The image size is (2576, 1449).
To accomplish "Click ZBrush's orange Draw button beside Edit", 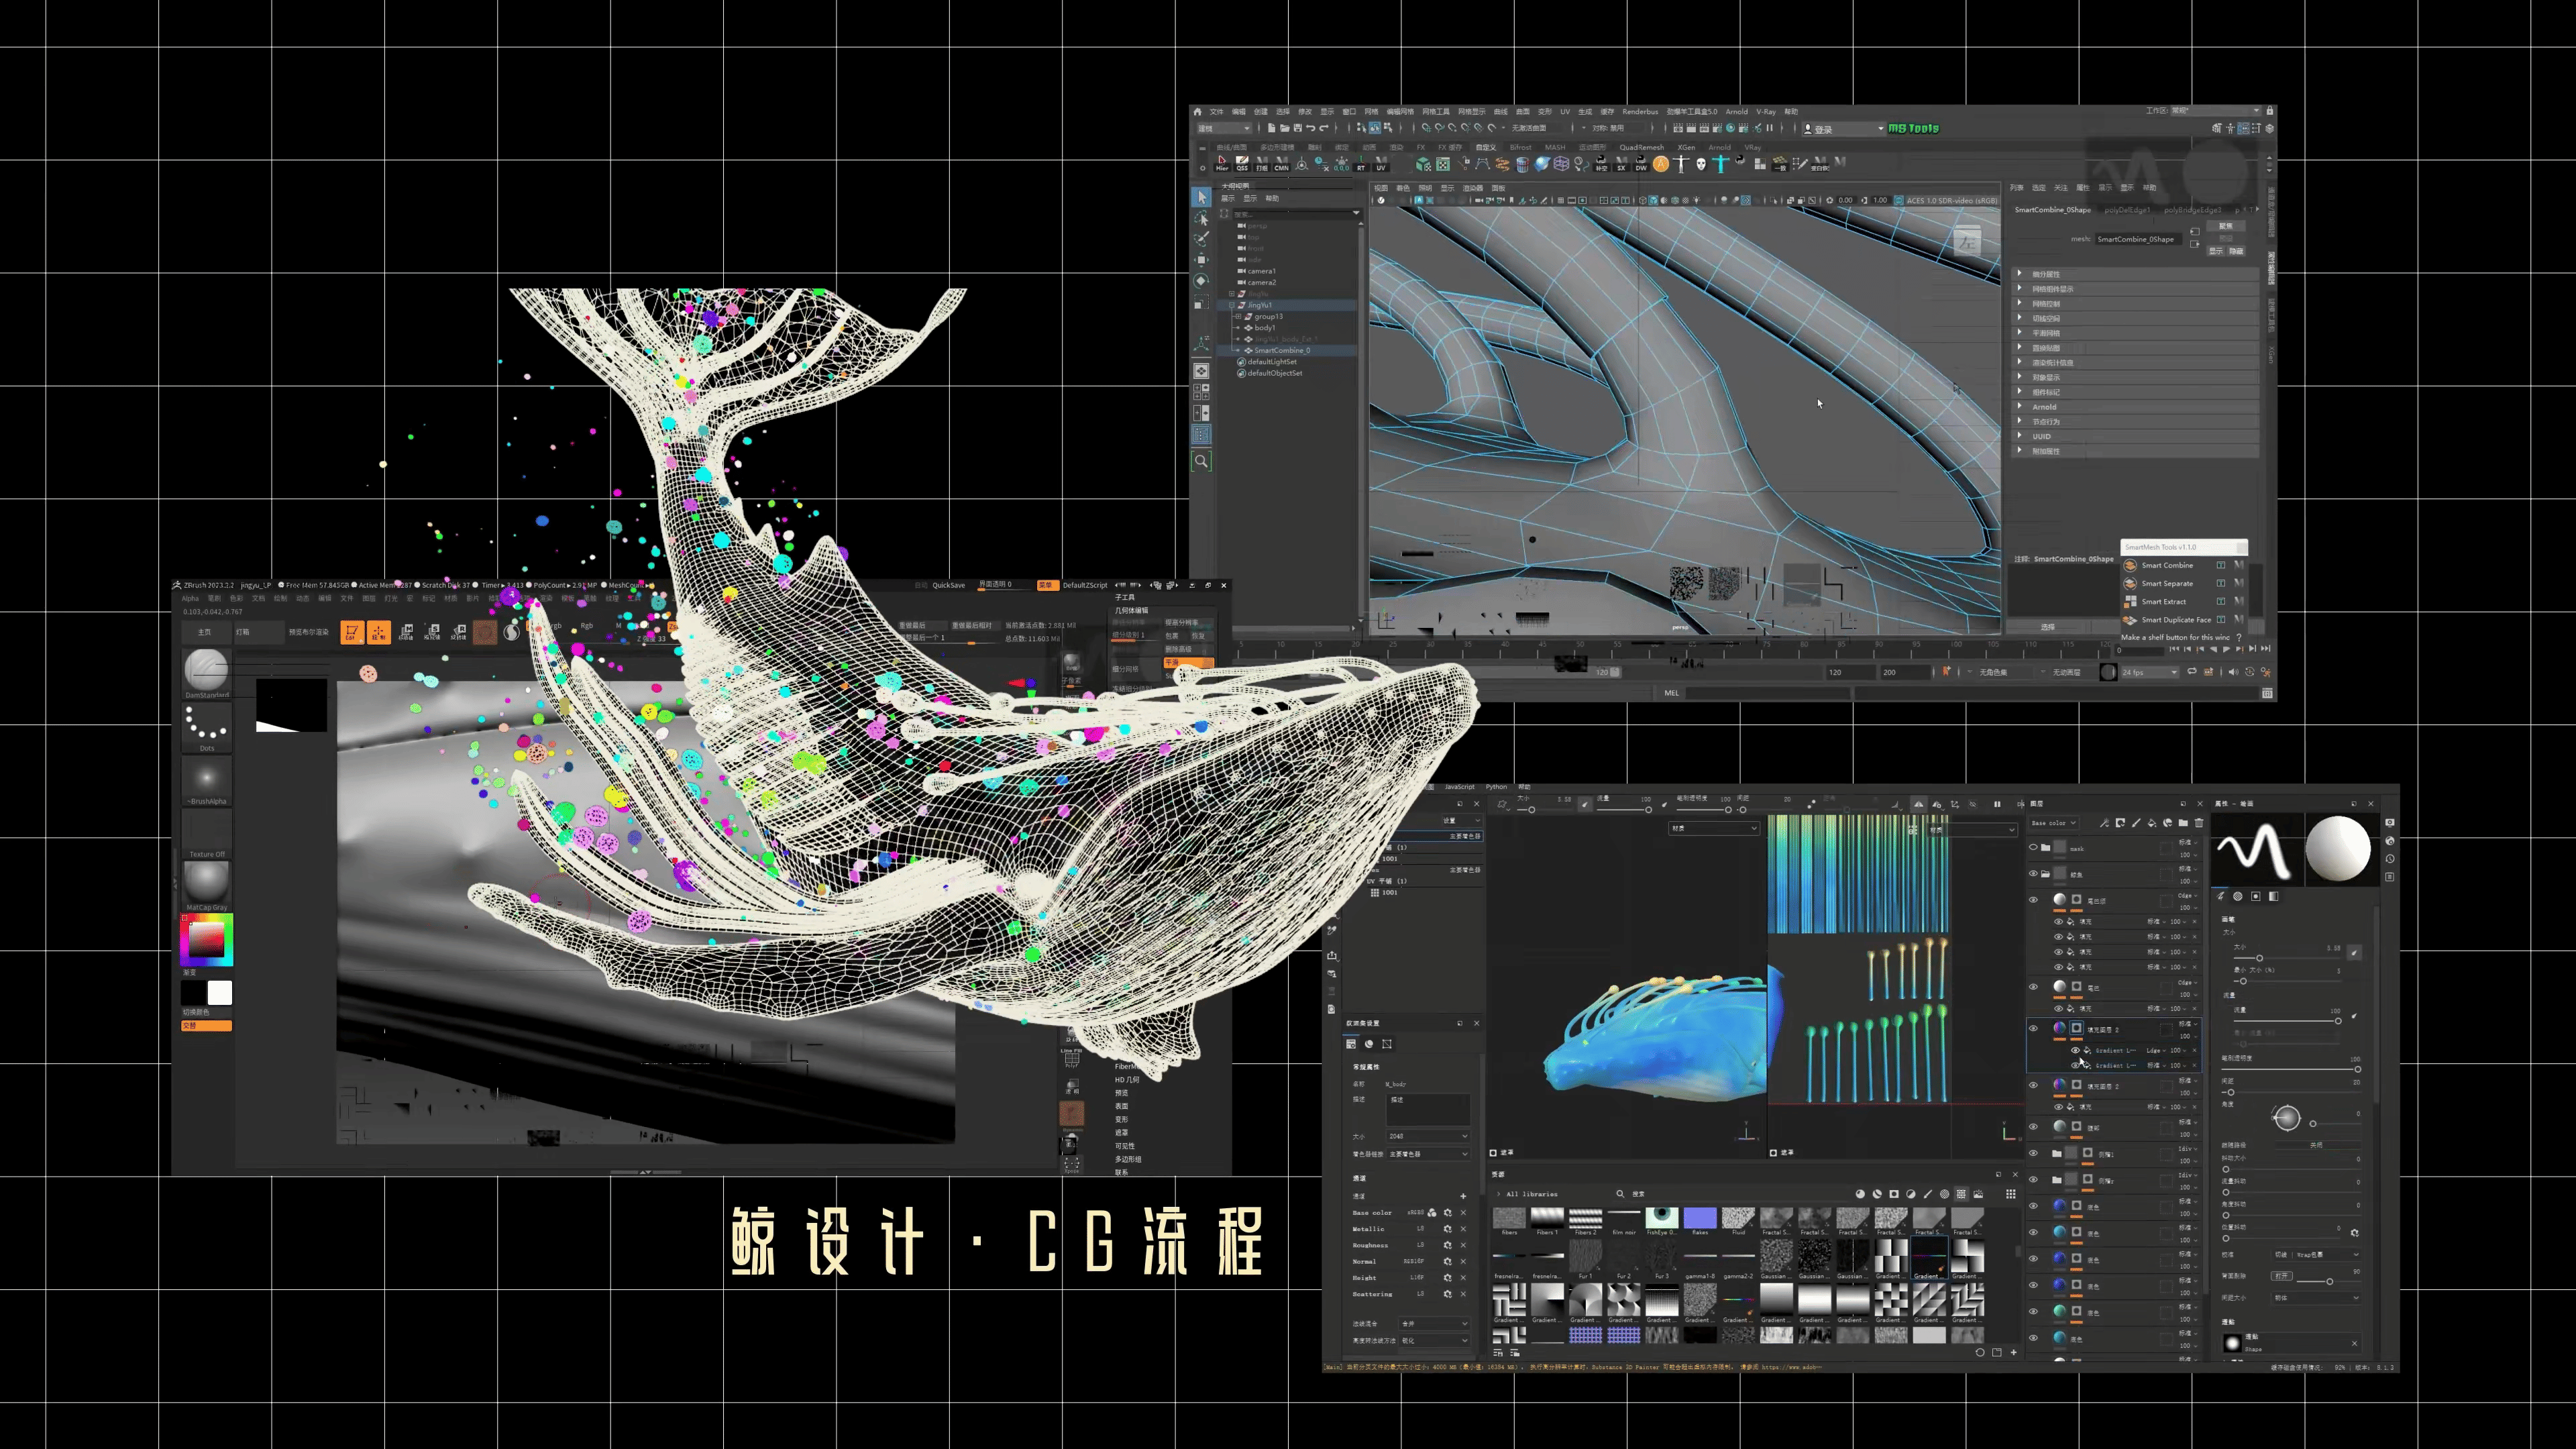I will click(379, 632).
